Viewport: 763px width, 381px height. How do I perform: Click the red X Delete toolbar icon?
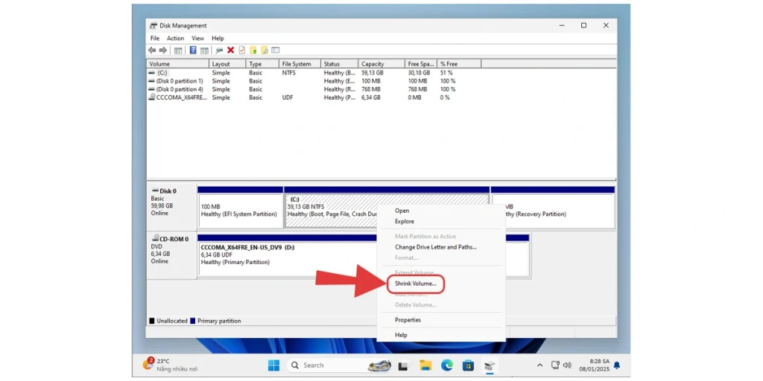tap(230, 50)
